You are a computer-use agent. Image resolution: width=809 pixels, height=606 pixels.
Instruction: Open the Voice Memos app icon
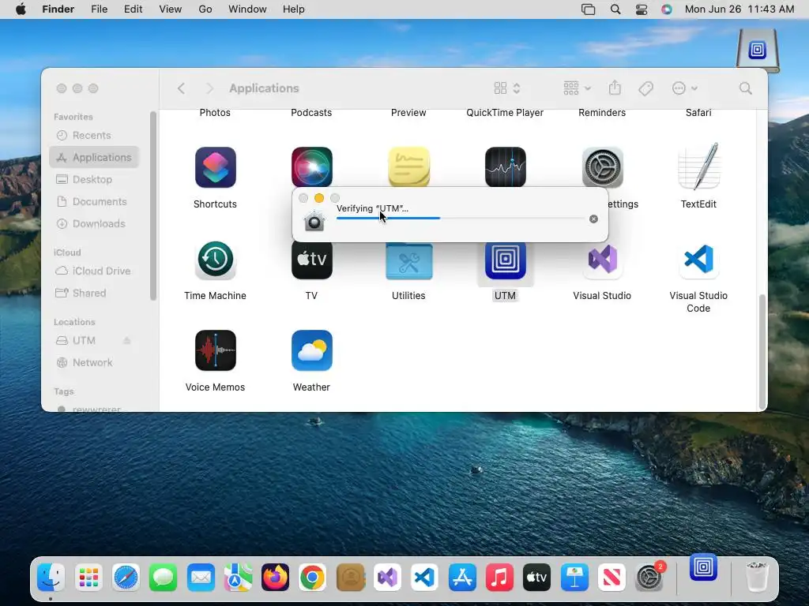[215, 350]
